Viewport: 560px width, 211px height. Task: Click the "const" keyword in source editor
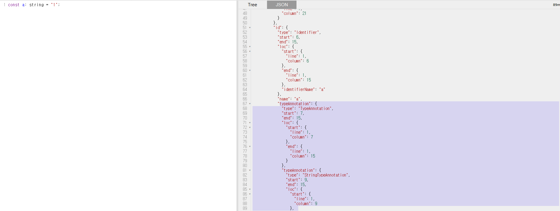[14, 5]
